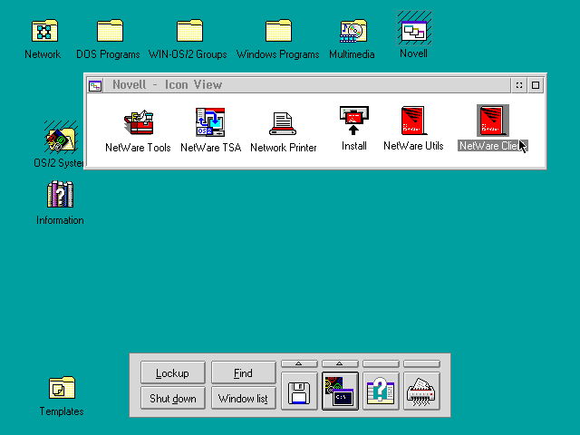The width and height of the screenshot is (580, 435).
Task: Click the Drive A diskette icon in LaunchPad
Action: (x=299, y=391)
